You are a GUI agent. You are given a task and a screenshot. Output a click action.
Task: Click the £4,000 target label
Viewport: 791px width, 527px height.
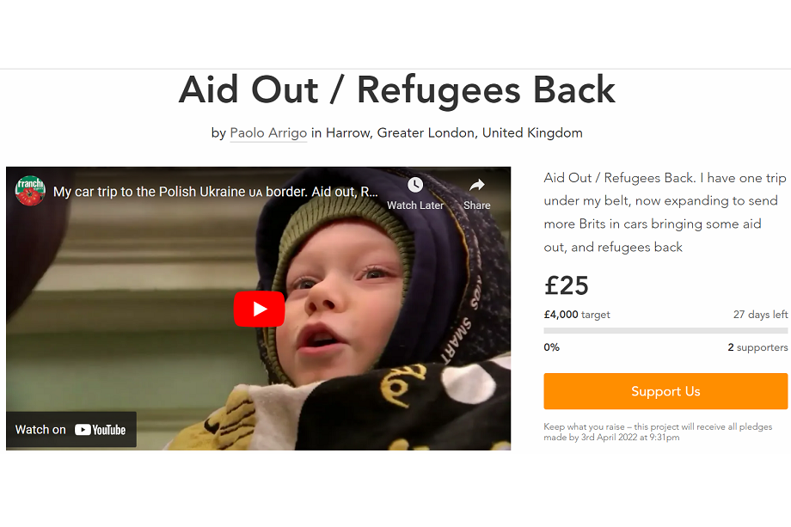click(x=577, y=315)
